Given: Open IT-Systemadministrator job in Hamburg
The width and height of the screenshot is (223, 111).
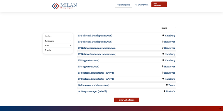Looking at the screenshot, I should click(126, 79).
